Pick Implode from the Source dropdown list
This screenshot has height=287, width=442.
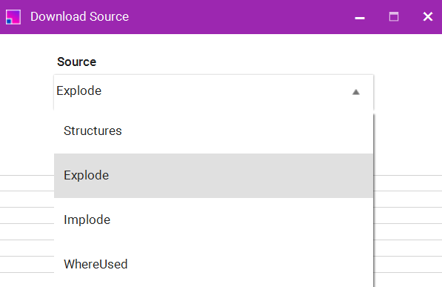coord(213,220)
